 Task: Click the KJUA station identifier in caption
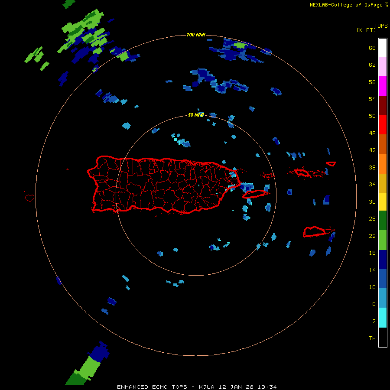tap(208, 387)
